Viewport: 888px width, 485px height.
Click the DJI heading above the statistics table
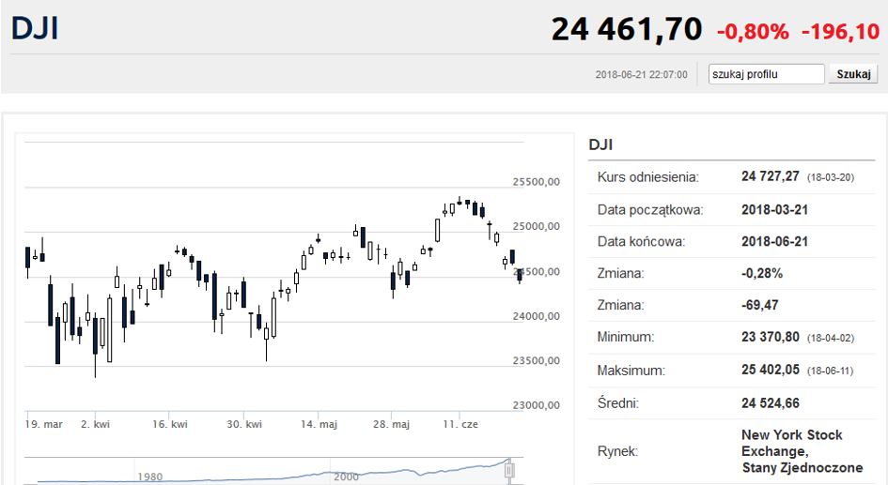point(600,144)
